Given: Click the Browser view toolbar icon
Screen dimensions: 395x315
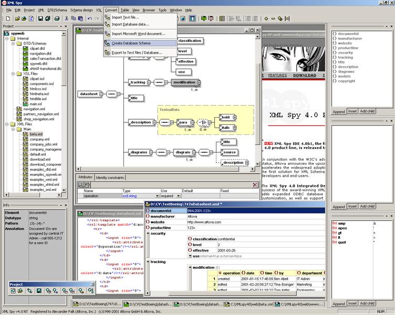Looking at the screenshot, I should click(183, 18).
